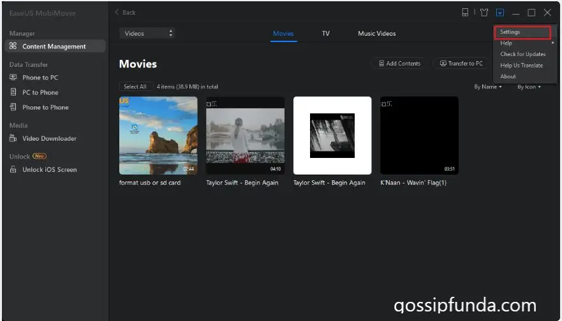Click the Phone to Phone icon
This screenshot has width=562, height=321.
(13, 107)
